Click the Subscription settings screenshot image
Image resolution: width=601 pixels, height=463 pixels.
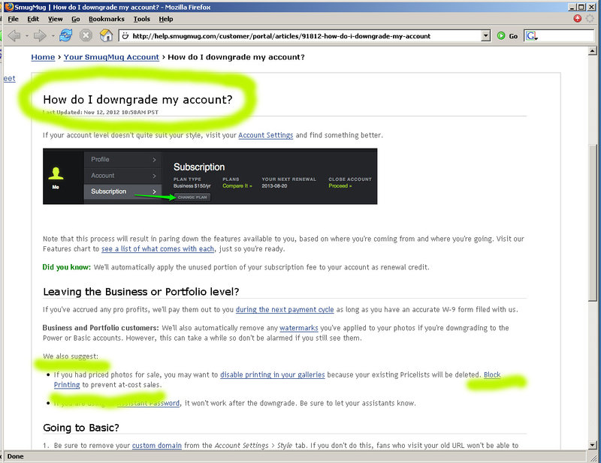(210, 176)
